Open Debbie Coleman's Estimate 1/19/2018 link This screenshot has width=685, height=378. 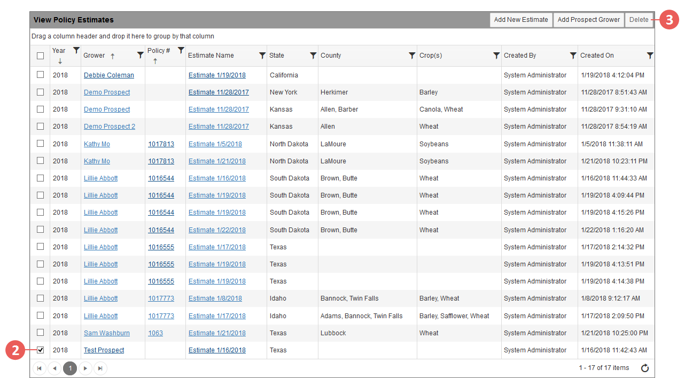(217, 75)
